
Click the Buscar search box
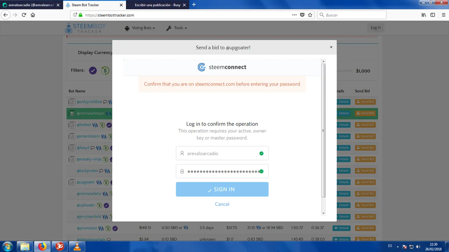[352, 15]
